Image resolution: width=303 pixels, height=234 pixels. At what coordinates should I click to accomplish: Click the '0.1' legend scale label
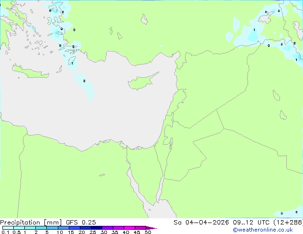click(x=5, y=232)
